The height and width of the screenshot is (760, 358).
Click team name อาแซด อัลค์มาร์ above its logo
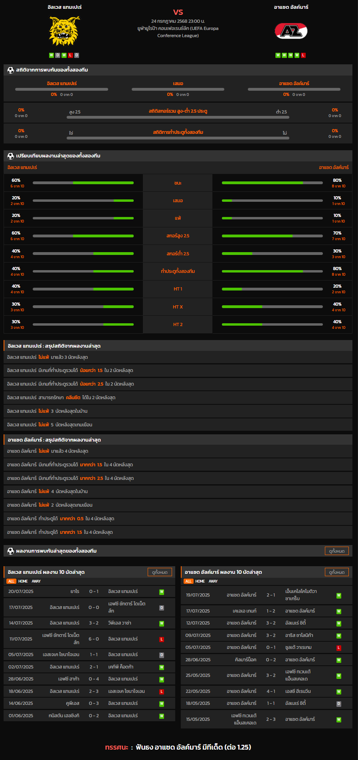tap(291, 7)
